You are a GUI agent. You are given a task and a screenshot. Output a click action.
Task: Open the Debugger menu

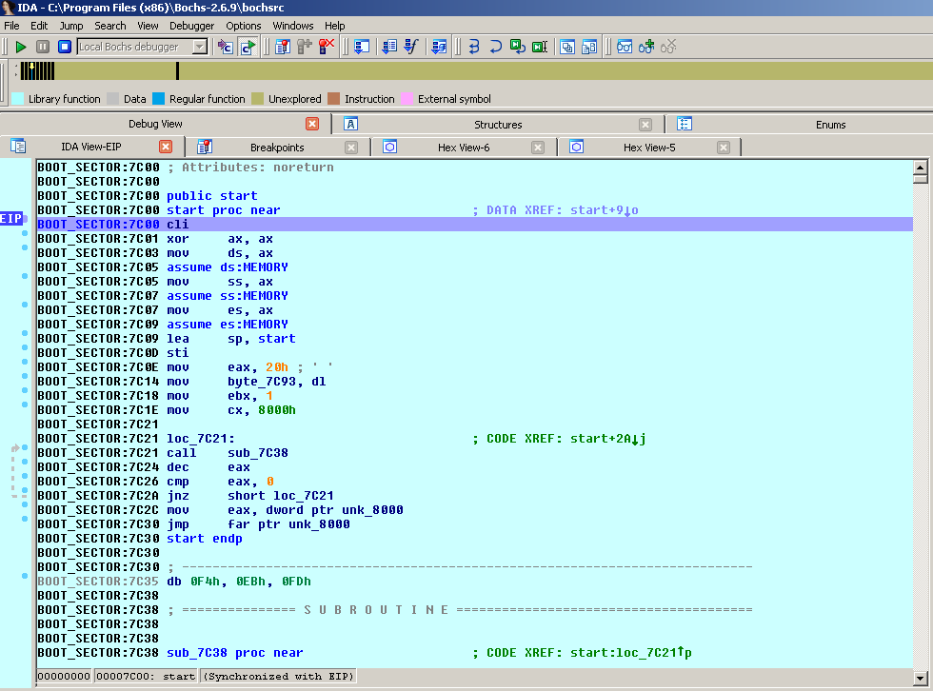pos(191,26)
